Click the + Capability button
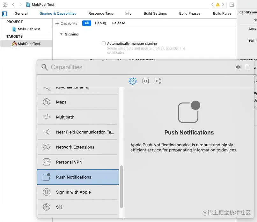This screenshot has width=257, height=222. point(66,23)
